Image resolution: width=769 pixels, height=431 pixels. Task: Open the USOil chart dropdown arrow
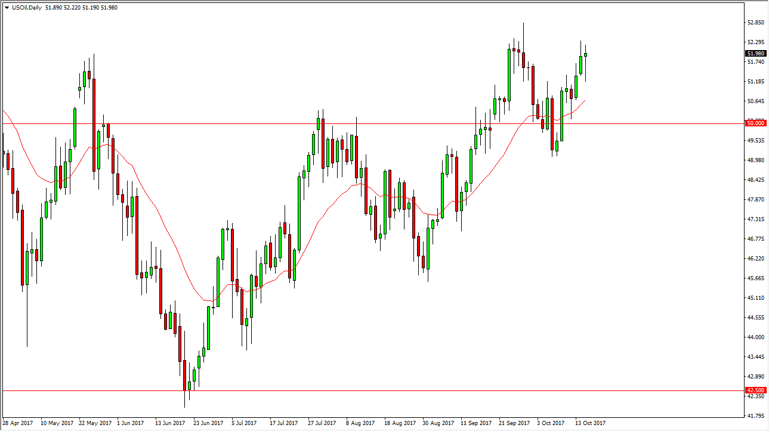7,7
